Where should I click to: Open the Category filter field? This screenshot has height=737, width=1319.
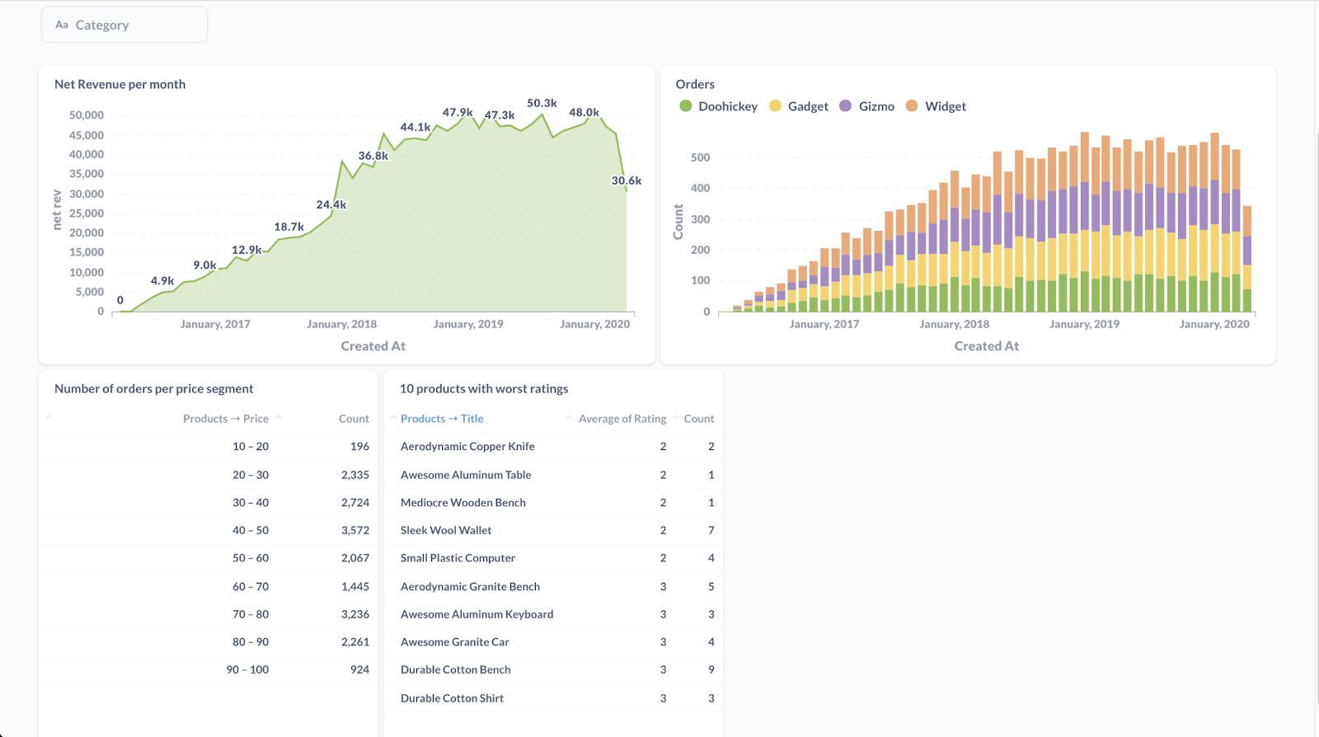click(x=124, y=25)
